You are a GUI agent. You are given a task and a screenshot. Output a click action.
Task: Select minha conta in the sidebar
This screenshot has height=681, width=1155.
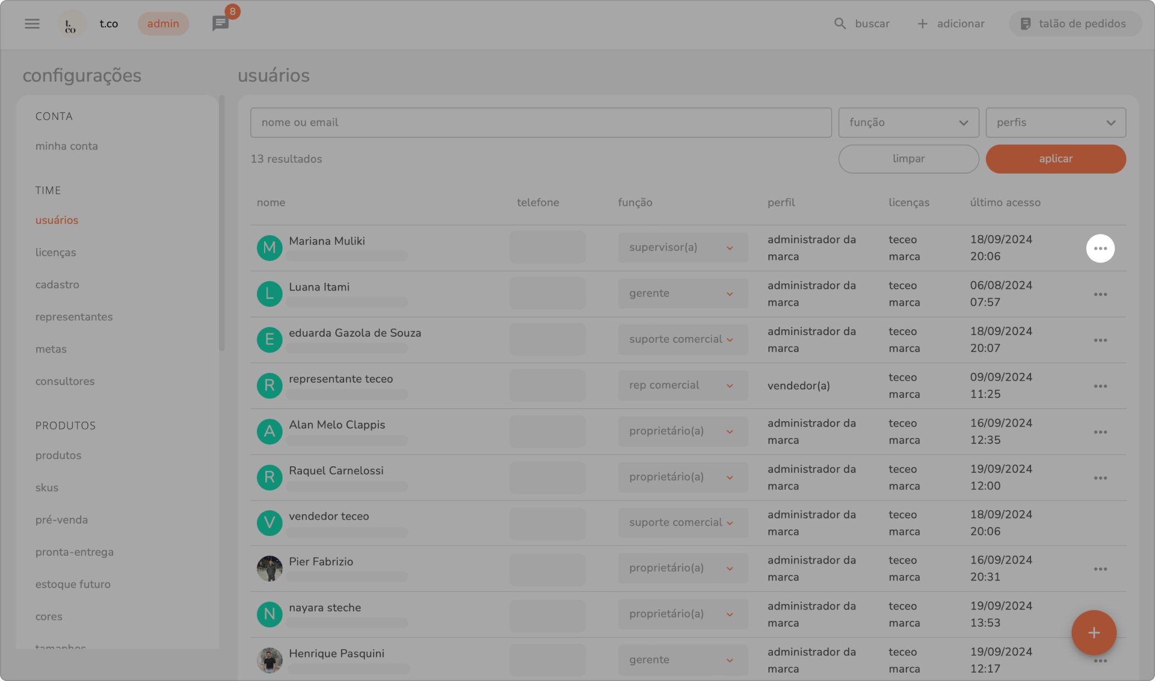[66, 146]
